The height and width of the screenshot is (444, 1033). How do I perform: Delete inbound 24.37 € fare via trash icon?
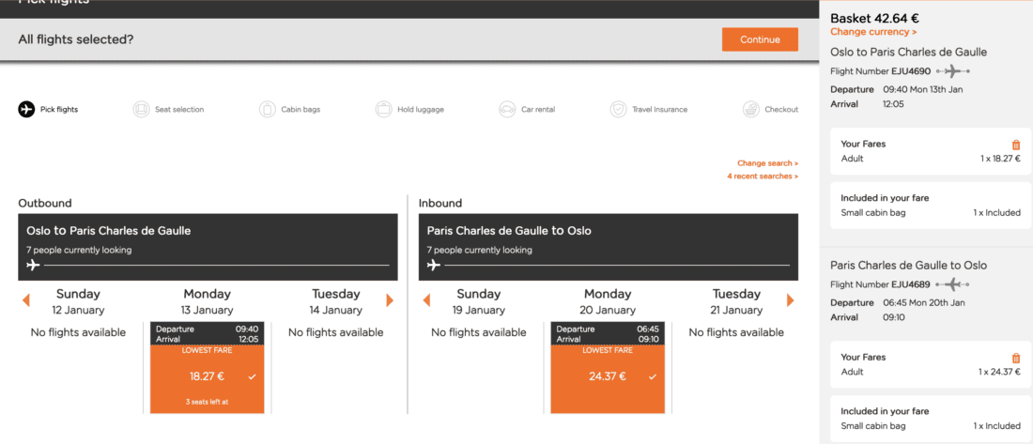coord(1015,358)
